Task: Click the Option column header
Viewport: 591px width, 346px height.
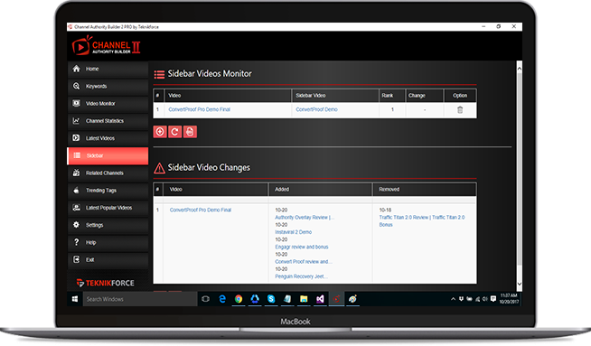Action: click(x=460, y=96)
